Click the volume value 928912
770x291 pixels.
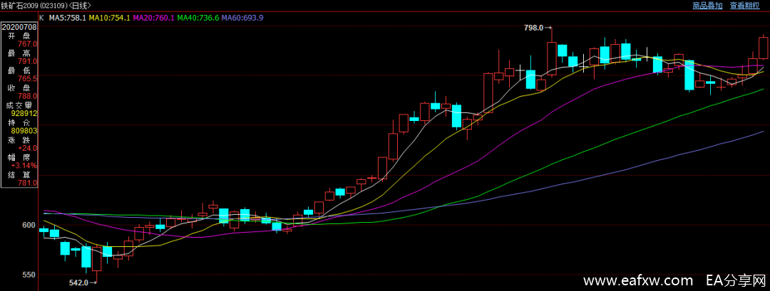pos(24,113)
